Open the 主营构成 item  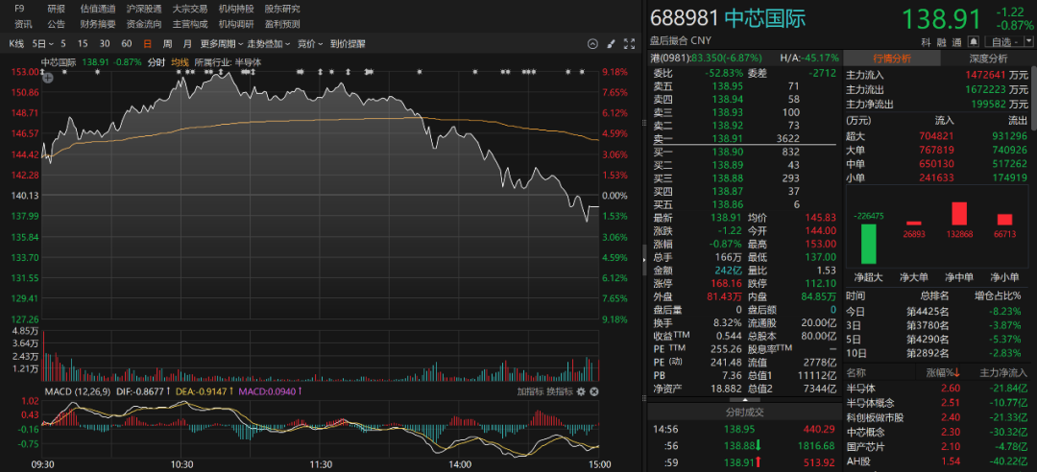click(190, 24)
